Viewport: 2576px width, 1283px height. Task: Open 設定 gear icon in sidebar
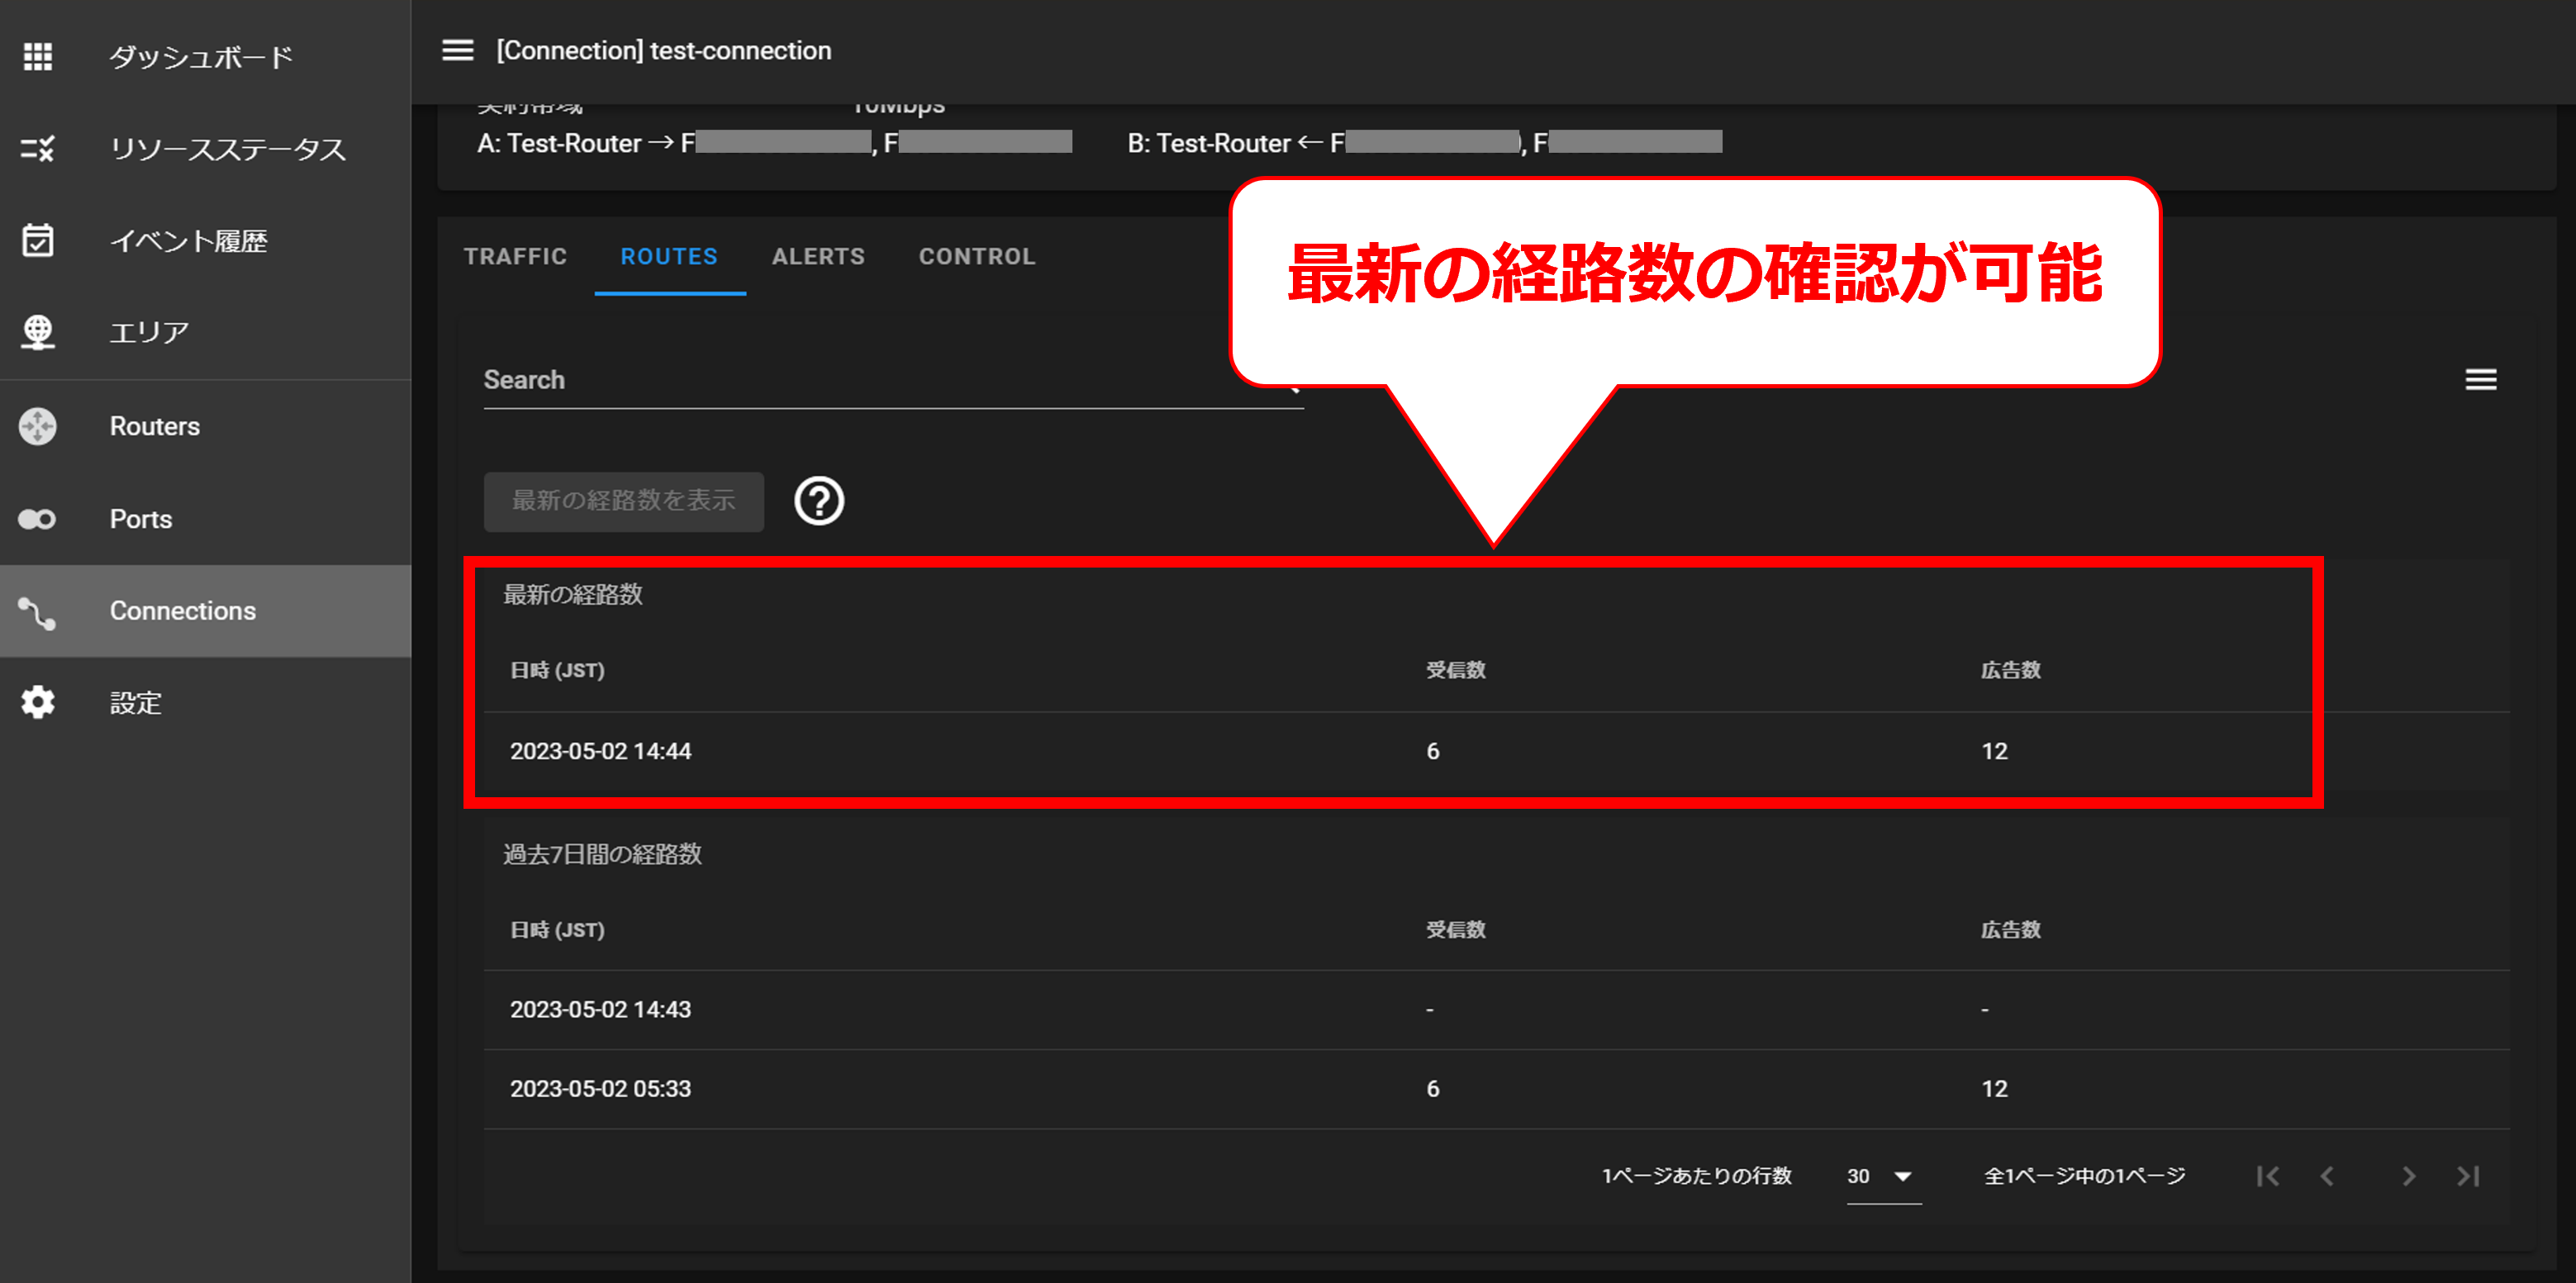tap(38, 703)
